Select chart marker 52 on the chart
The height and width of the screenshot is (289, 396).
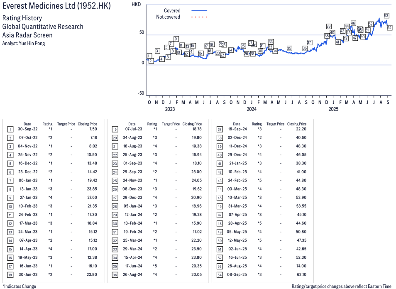pos(371,24)
